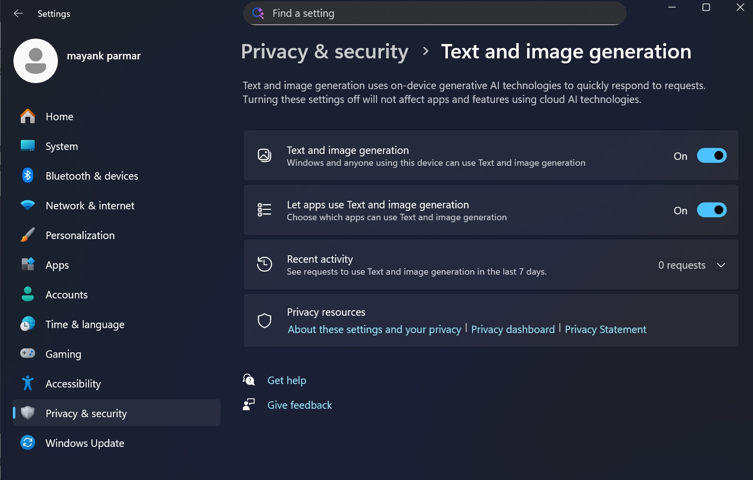Click the user profile avatar
The height and width of the screenshot is (480, 753).
[36, 61]
